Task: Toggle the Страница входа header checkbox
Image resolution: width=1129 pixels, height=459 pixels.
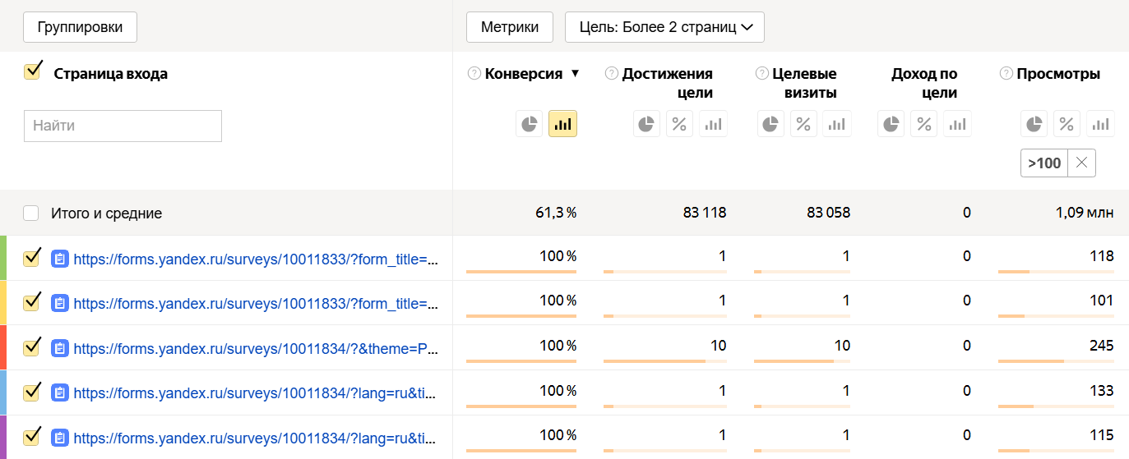Action: tap(33, 71)
